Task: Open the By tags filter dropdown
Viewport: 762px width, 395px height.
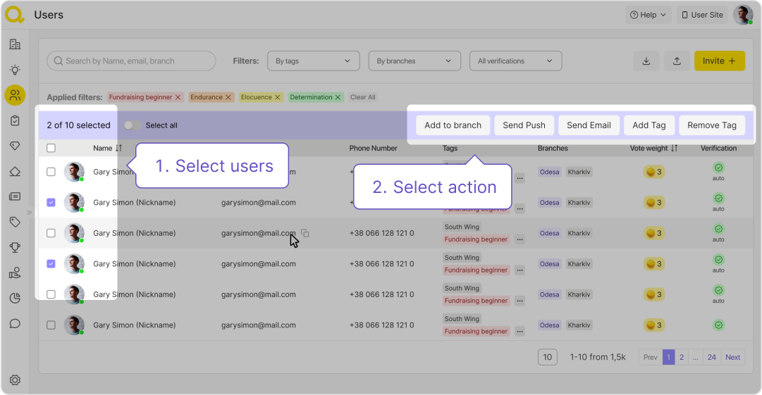Action: click(313, 61)
